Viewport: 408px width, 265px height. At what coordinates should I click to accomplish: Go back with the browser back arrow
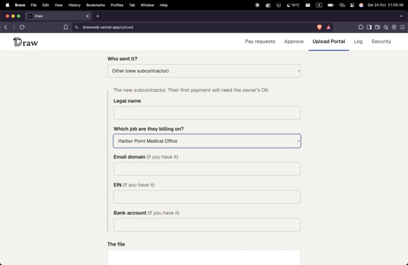click(x=6, y=27)
